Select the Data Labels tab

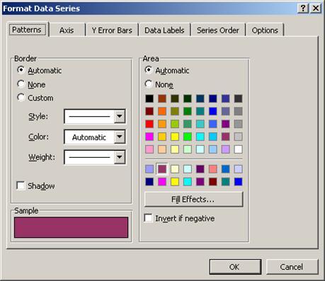[x=164, y=30]
